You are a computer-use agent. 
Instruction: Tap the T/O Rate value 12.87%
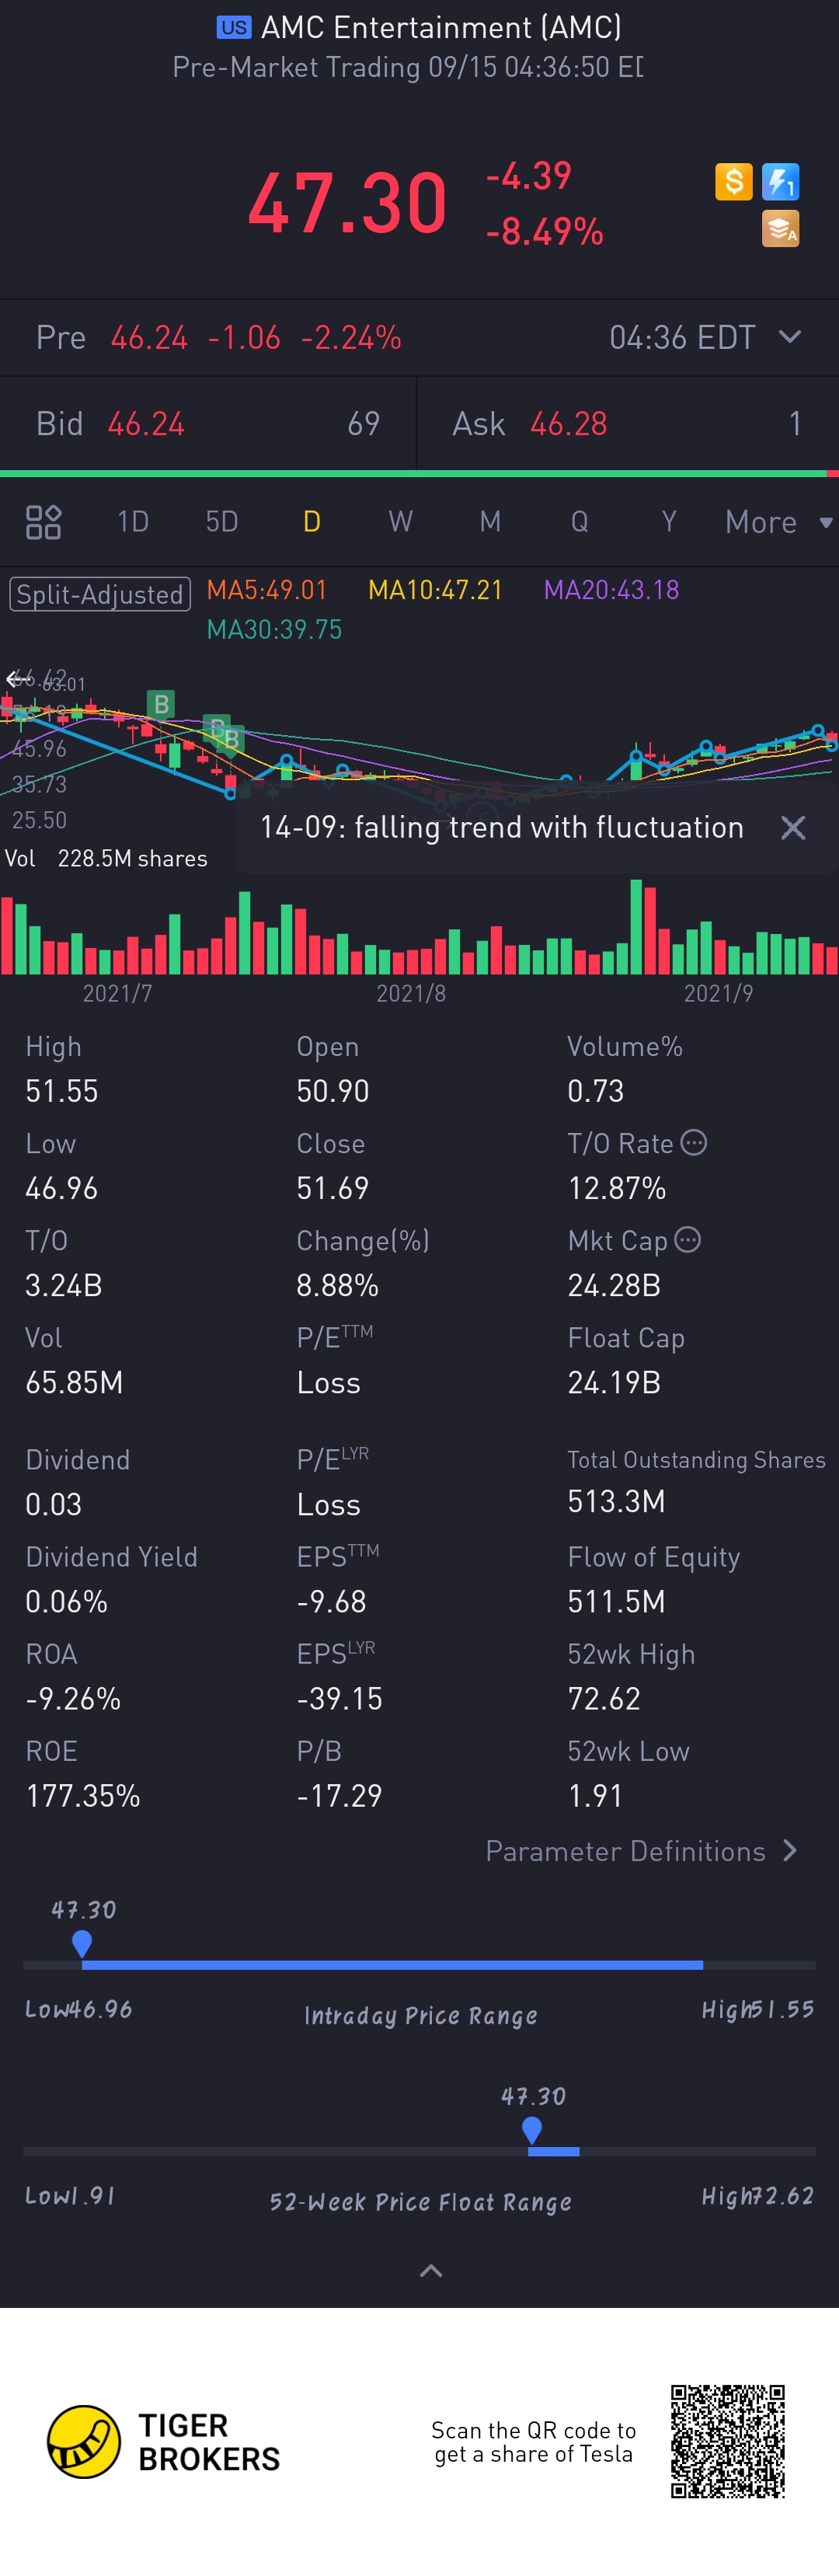[x=617, y=1188]
